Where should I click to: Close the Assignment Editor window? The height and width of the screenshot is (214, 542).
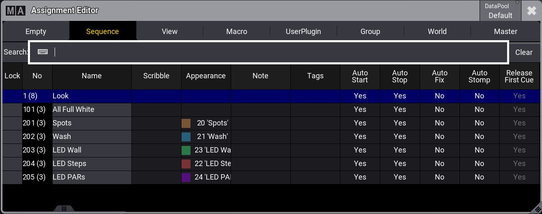[531, 11]
